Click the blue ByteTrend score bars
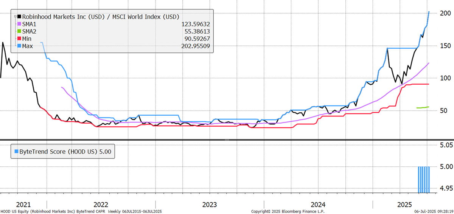 [x=424, y=180]
